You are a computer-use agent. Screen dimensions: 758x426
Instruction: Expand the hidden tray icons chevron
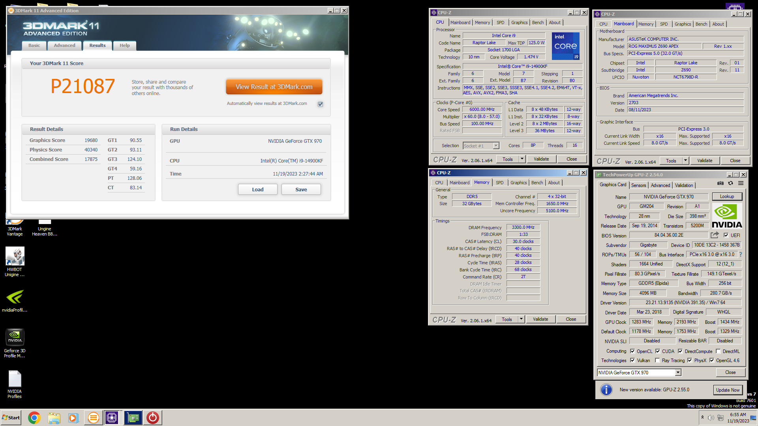coord(702,417)
